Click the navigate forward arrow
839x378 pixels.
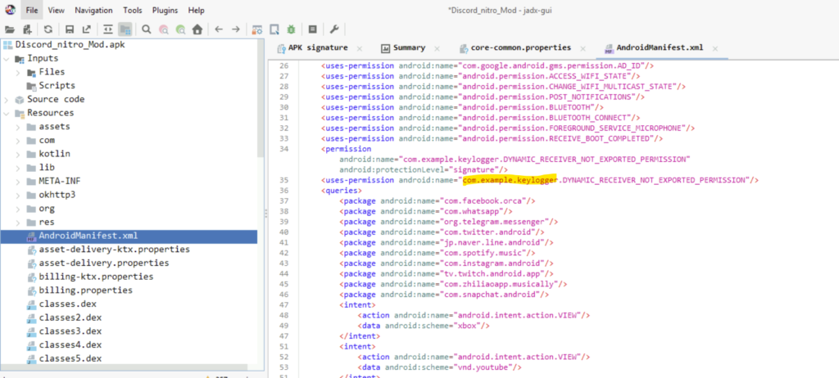coord(236,29)
